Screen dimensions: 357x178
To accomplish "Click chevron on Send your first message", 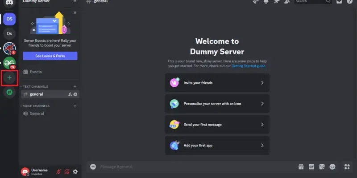I will point(262,125).
